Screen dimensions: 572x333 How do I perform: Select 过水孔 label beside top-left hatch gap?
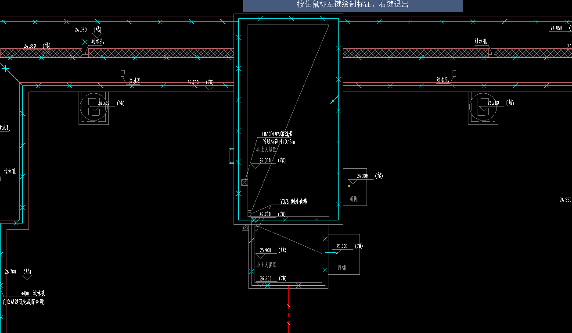tap(97, 42)
